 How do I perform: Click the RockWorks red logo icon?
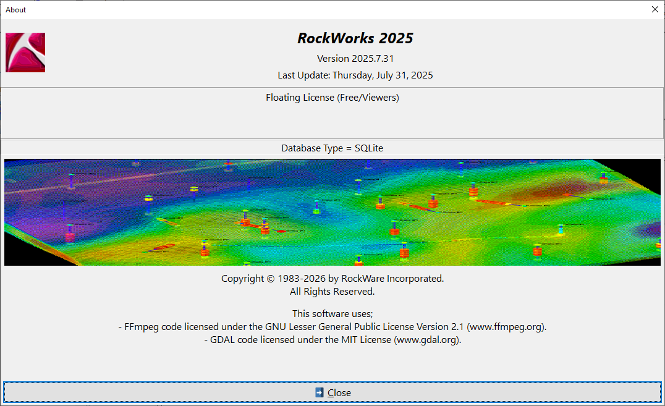(x=25, y=53)
